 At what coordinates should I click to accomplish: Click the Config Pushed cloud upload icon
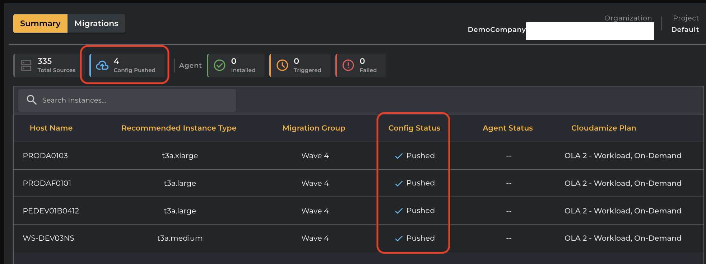pos(102,65)
